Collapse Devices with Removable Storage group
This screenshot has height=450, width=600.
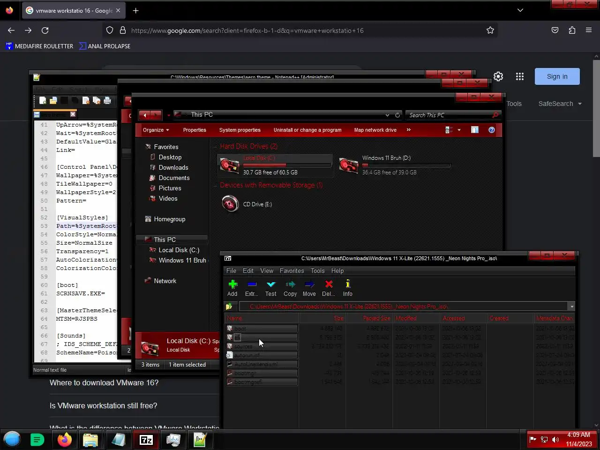coord(216,185)
